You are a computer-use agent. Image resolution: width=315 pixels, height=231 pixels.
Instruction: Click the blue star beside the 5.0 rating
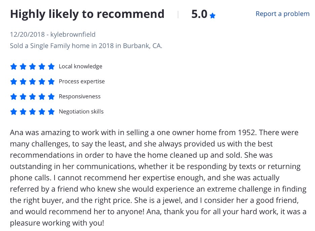pyautogui.click(x=212, y=15)
